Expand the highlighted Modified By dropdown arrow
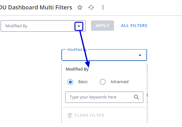This screenshot has height=127, width=182. click(x=79, y=26)
